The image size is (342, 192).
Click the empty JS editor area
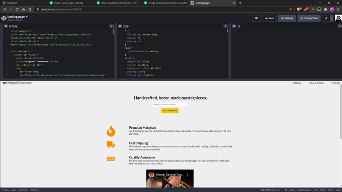pos(287,53)
